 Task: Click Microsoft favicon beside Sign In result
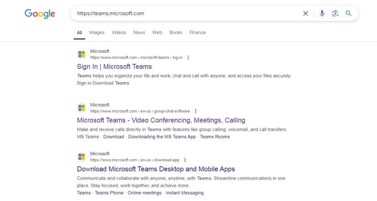point(81,54)
